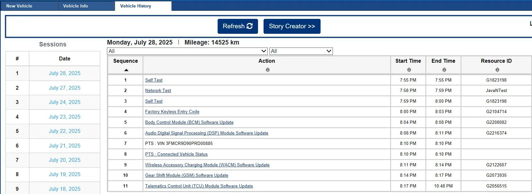Open PTS : Connected Vehicle Status
This screenshot has height=194, width=532.
[176, 154]
